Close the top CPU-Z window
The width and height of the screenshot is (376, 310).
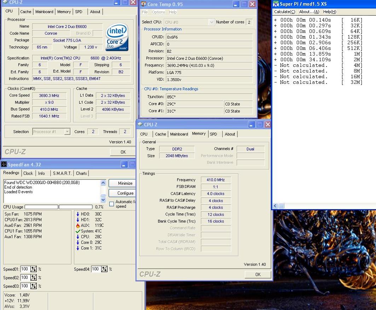tap(133, 2)
